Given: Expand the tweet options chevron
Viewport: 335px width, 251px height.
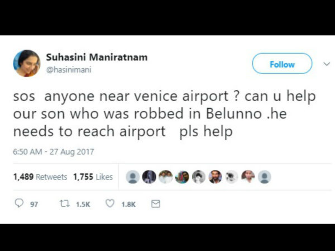Looking at the screenshot, I should (327, 64).
